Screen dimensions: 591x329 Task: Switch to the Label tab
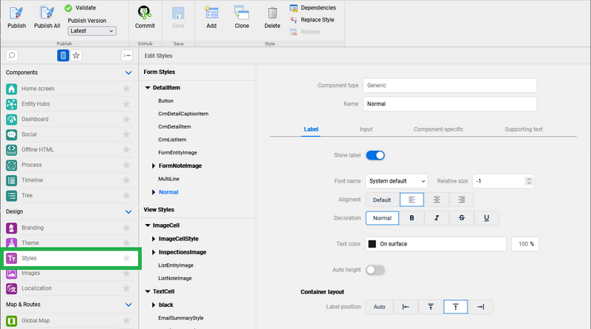tap(311, 129)
